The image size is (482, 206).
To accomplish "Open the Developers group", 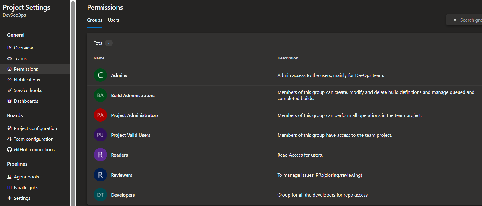I will tap(123, 195).
